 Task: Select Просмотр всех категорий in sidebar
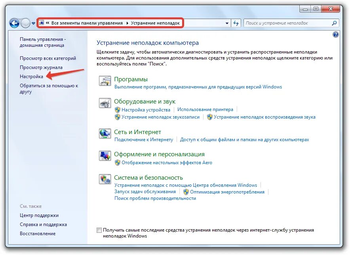[48, 58]
